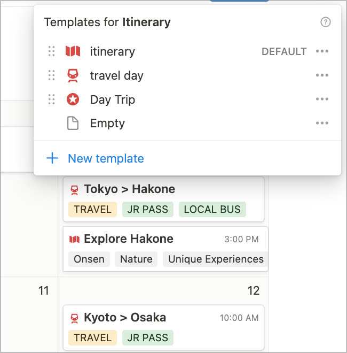Click the Onsen tag
This screenshot has height=353, width=347.
pos(89,259)
